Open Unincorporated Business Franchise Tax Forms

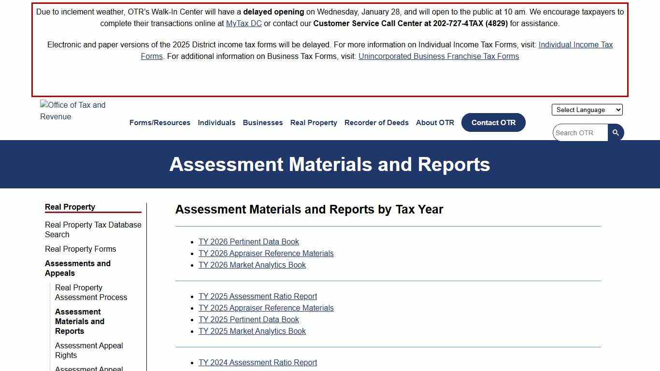[x=438, y=56]
